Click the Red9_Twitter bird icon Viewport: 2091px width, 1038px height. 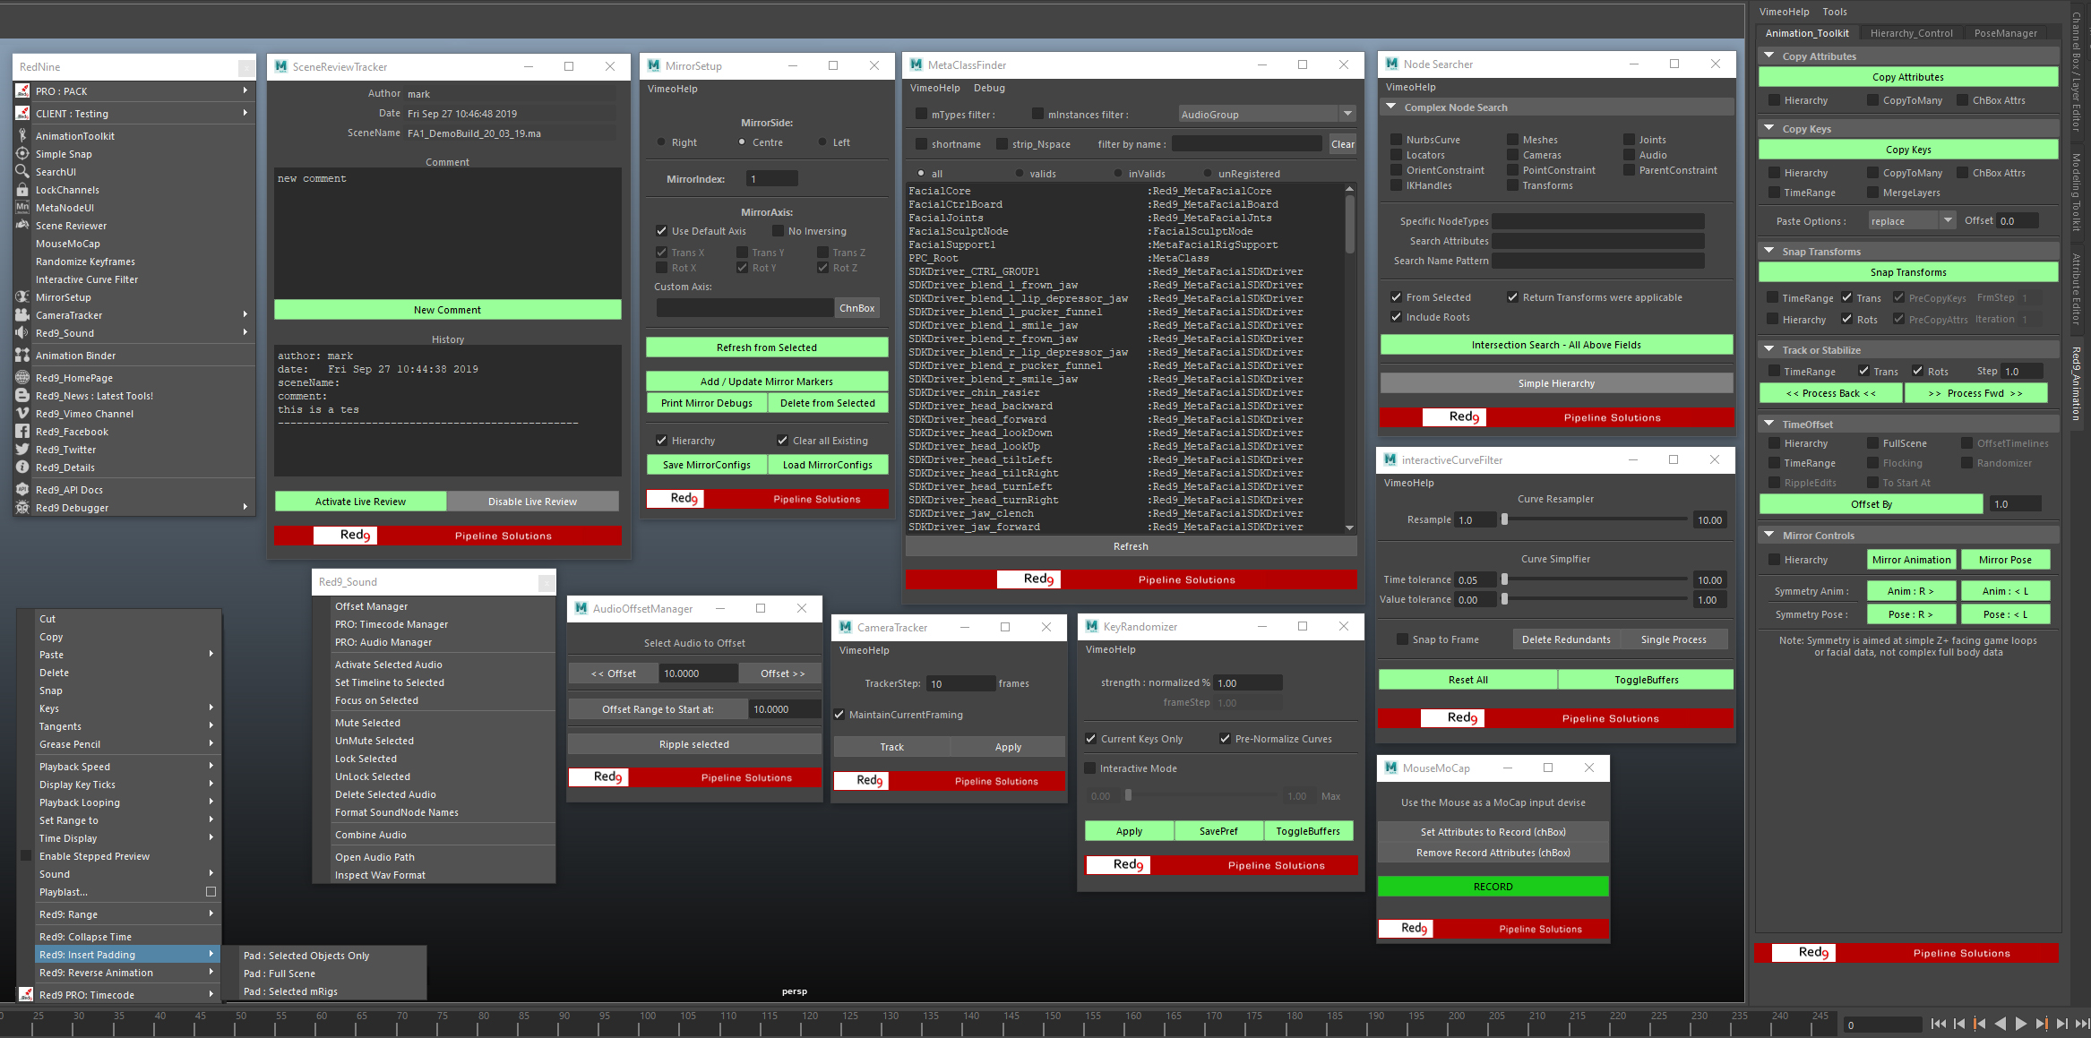click(x=22, y=450)
